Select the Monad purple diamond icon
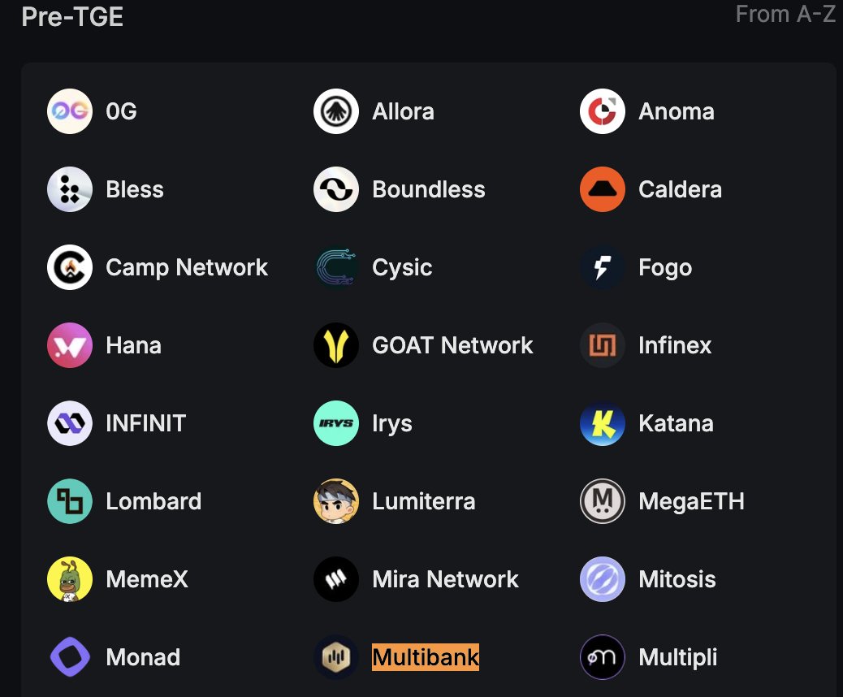This screenshot has height=697, width=843. pos(70,657)
